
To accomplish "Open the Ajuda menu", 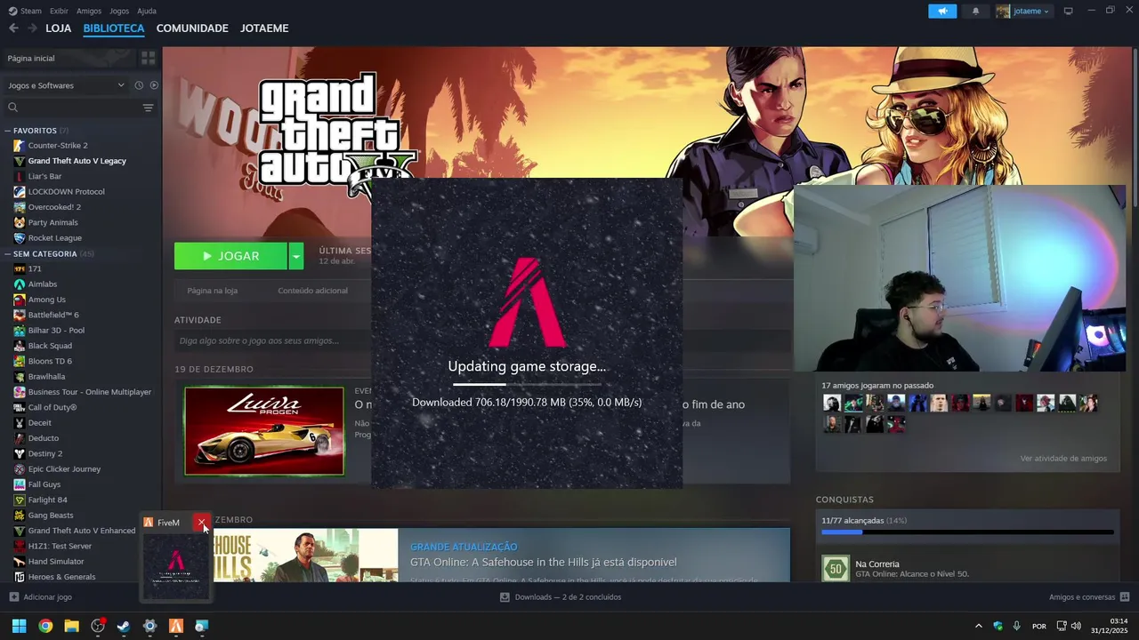I will click(x=147, y=11).
